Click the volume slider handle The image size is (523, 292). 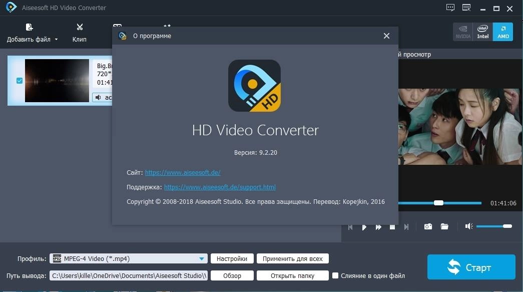507,226
